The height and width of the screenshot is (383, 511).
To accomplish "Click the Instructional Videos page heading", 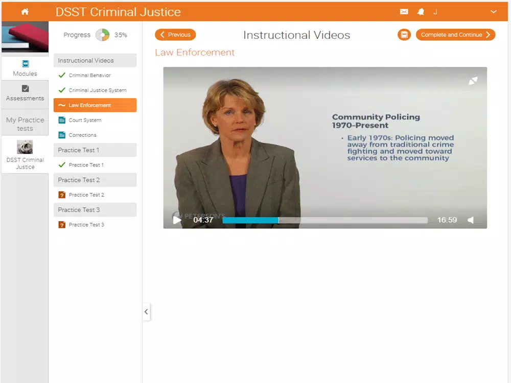I will tap(296, 35).
